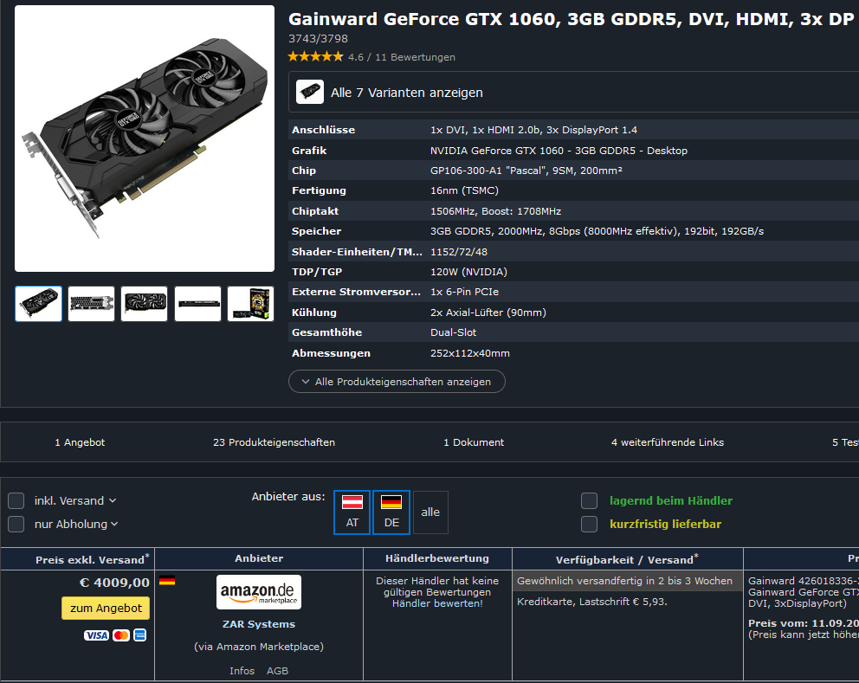This screenshot has width=859, height=683.
Task: Open the vendor AGB link
Action: tap(277, 670)
